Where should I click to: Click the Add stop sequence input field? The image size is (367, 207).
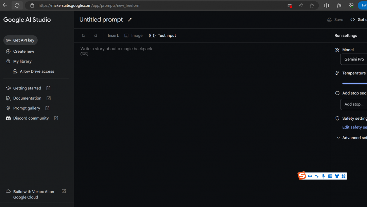coord(353,104)
